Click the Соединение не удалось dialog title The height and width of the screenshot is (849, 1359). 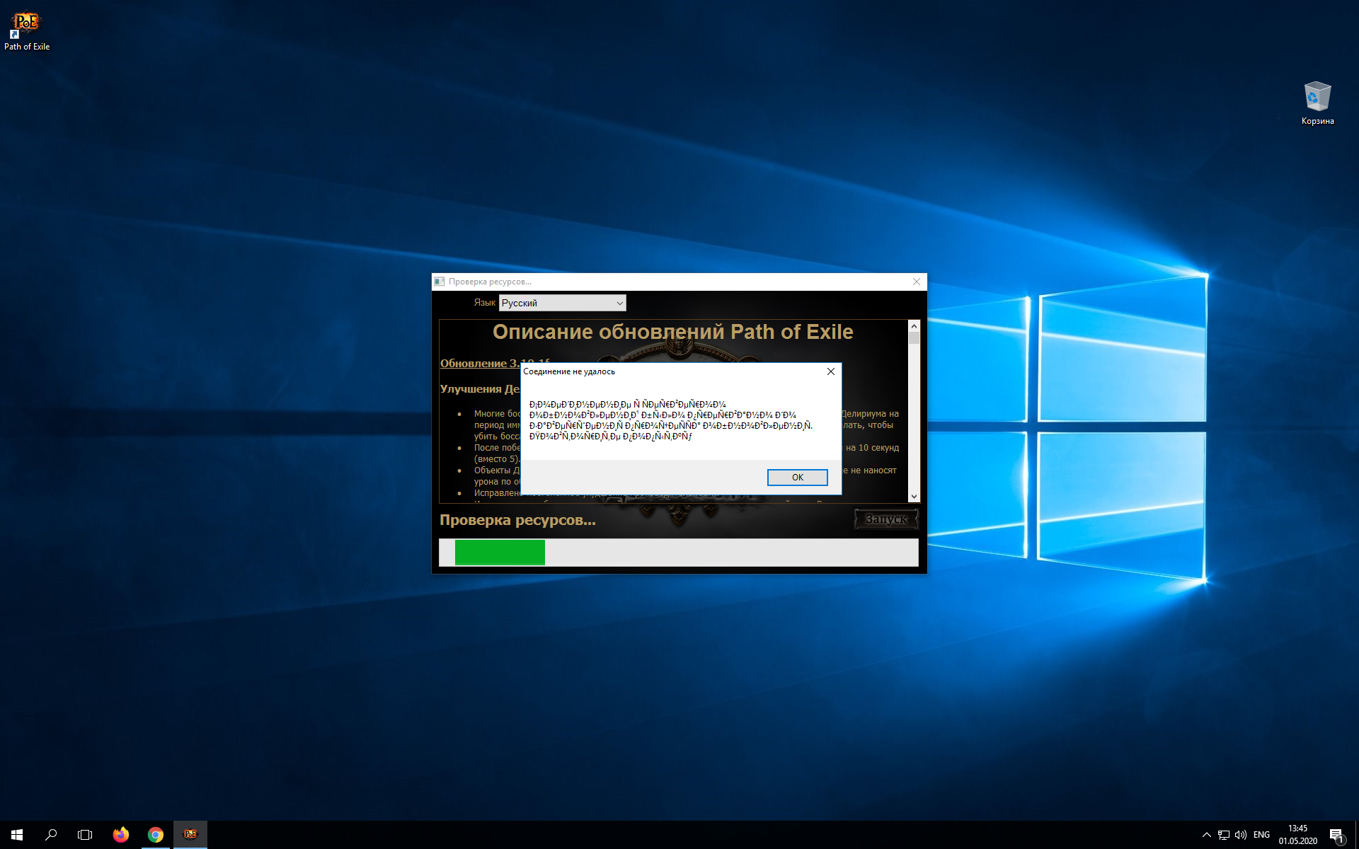[x=569, y=371]
